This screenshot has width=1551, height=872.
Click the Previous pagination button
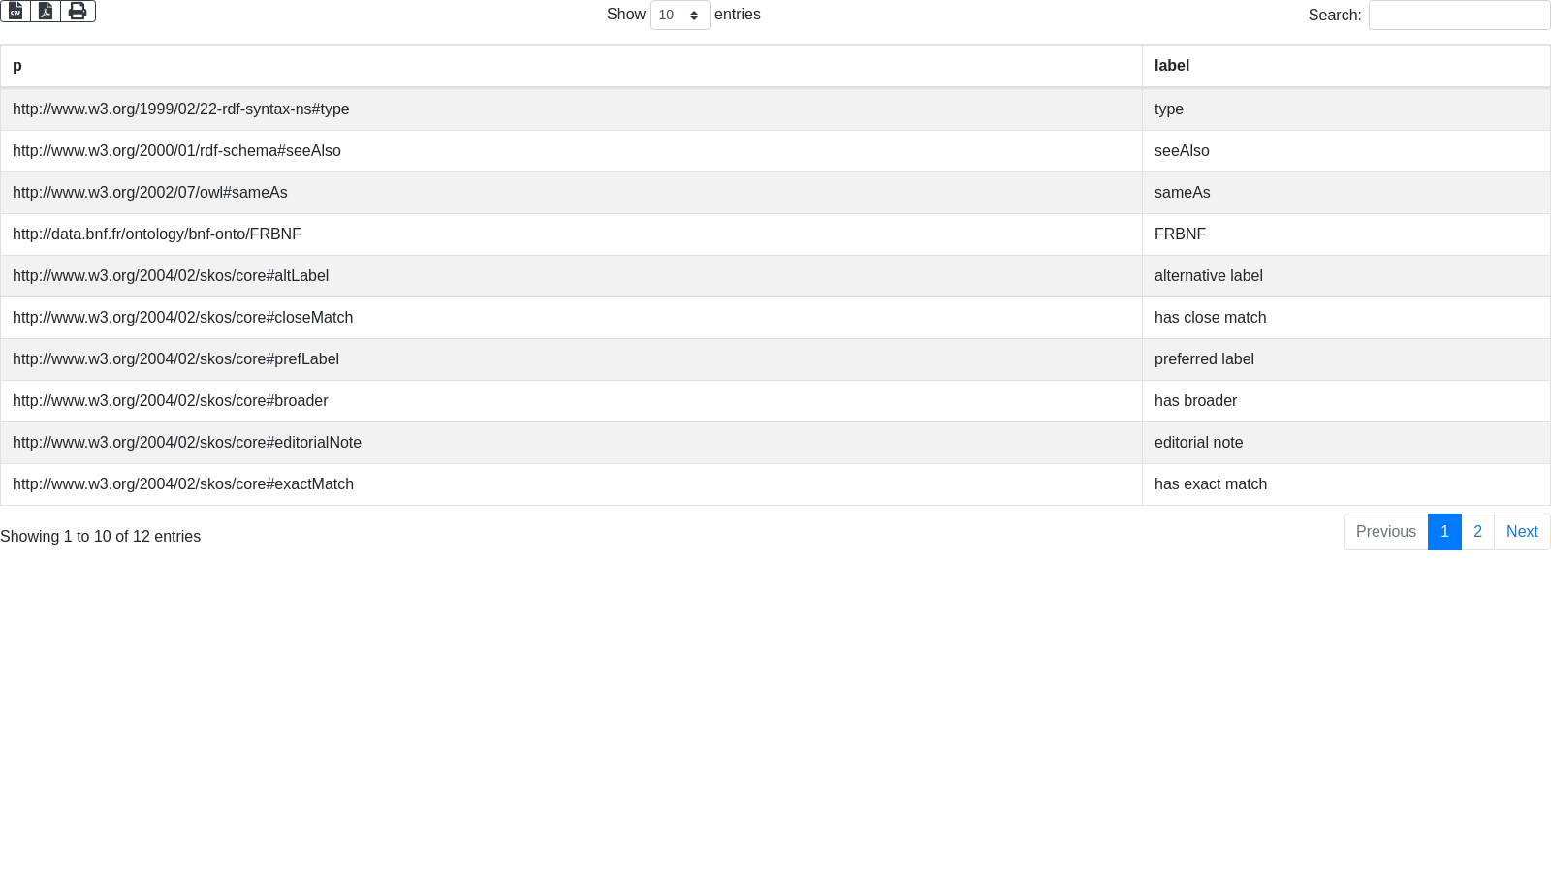[x=1385, y=532]
